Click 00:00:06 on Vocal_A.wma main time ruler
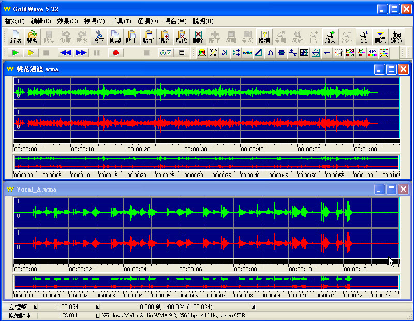 click(190, 269)
